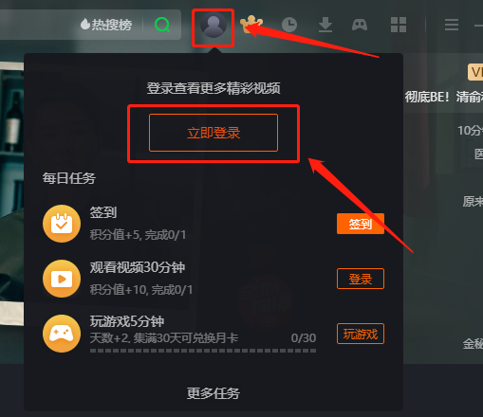The width and height of the screenshot is (483, 417).
Task: Expand 更多任务 at panel bottom
Action: (214, 393)
